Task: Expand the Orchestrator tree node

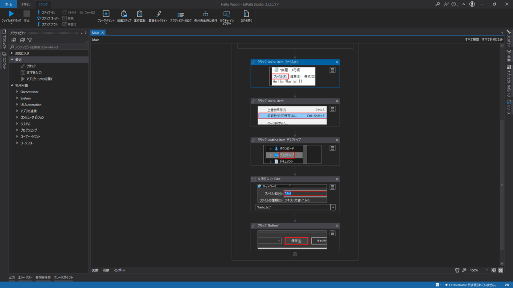Action: tap(17, 92)
